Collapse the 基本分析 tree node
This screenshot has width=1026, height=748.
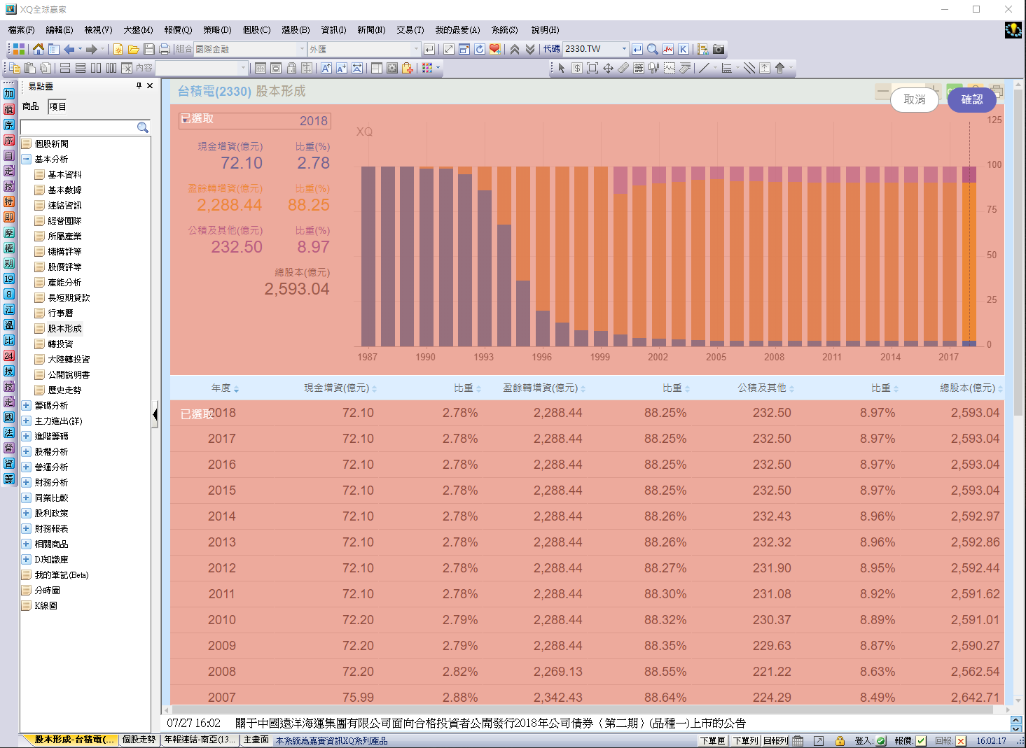pos(26,159)
